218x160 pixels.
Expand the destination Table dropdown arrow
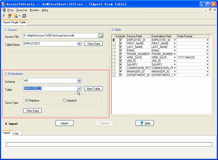(79, 88)
